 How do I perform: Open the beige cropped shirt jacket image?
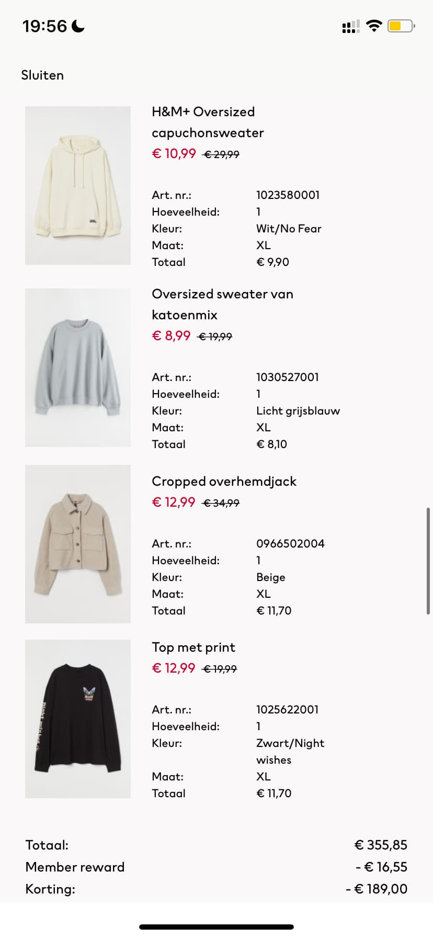[x=78, y=544]
